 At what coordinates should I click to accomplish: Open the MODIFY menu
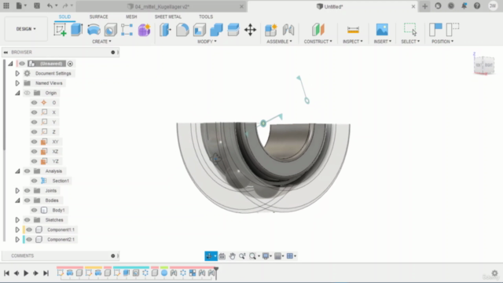coord(207,42)
